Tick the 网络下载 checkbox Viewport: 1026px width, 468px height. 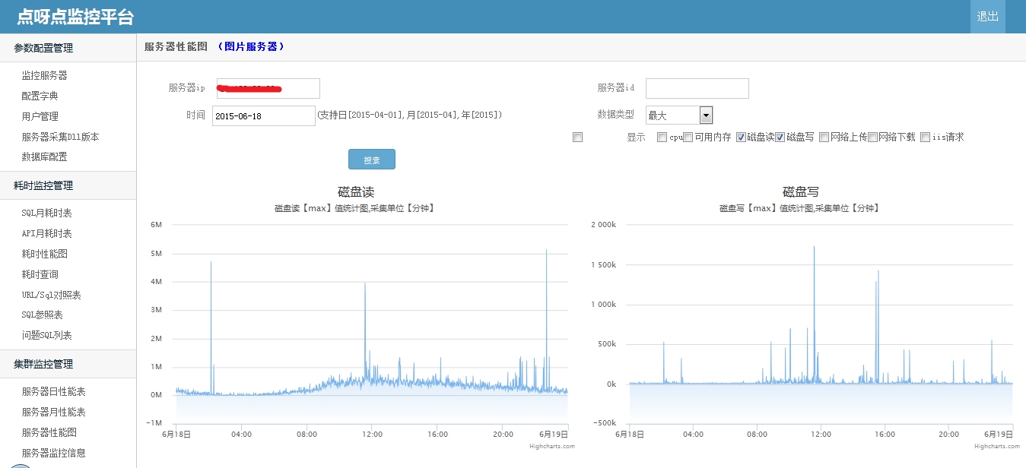click(873, 138)
